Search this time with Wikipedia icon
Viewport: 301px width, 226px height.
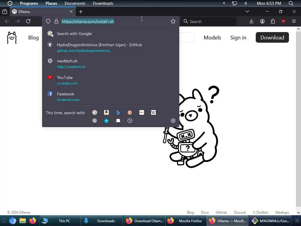click(153, 112)
